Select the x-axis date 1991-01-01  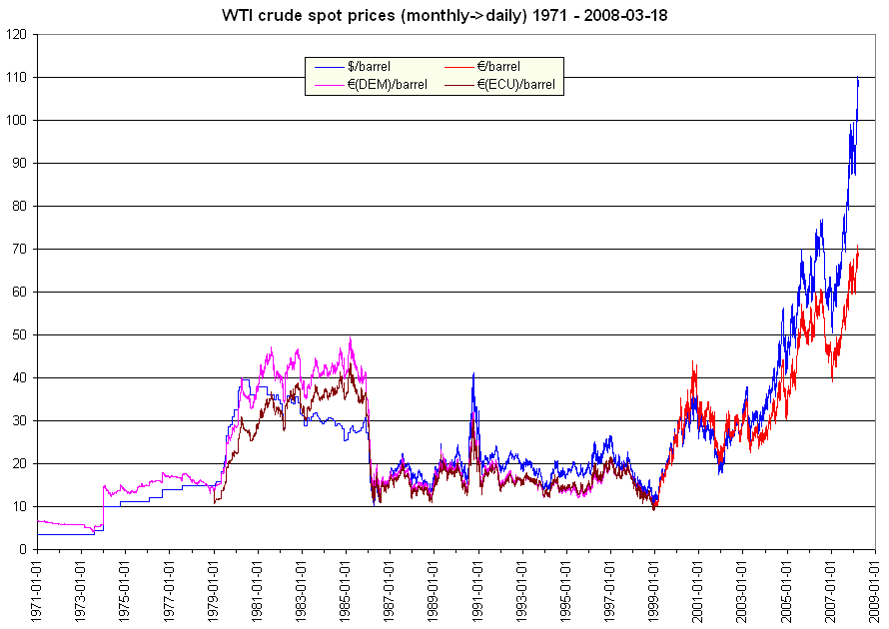click(x=478, y=590)
